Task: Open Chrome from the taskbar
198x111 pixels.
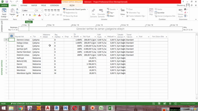Action: pyautogui.click(x=21, y=108)
